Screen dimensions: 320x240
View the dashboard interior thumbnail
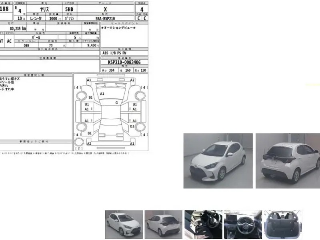[243, 224]
